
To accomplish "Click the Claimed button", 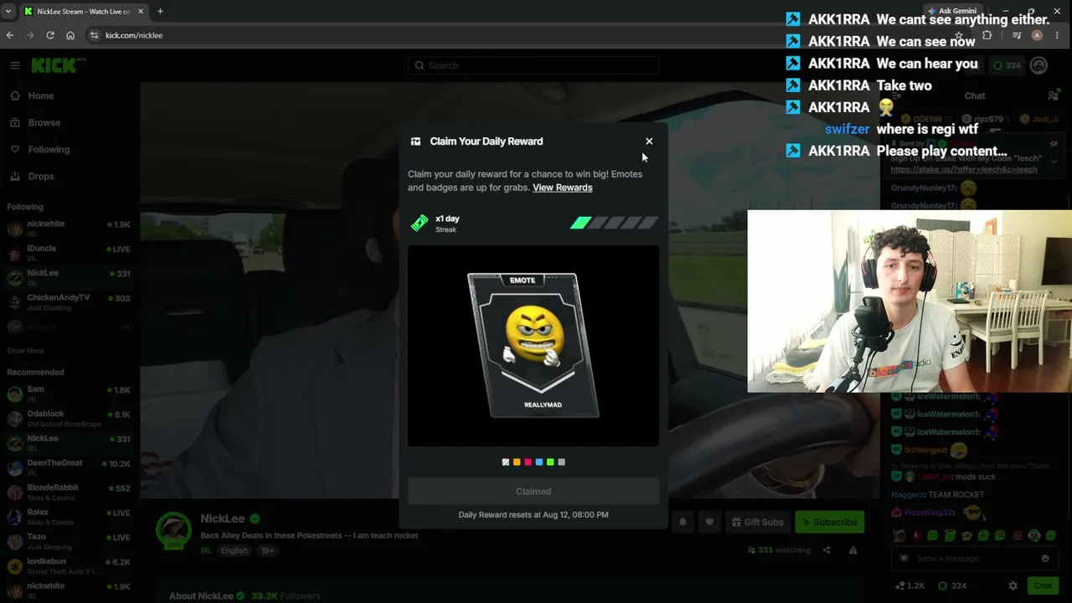I will coord(533,492).
